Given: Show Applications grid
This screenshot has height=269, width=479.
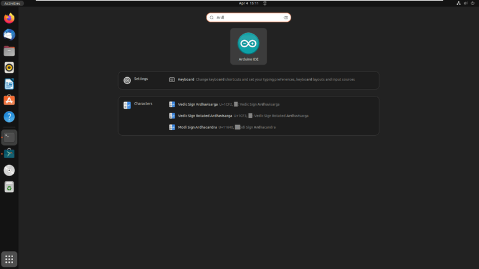Looking at the screenshot, I should tap(9, 259).
